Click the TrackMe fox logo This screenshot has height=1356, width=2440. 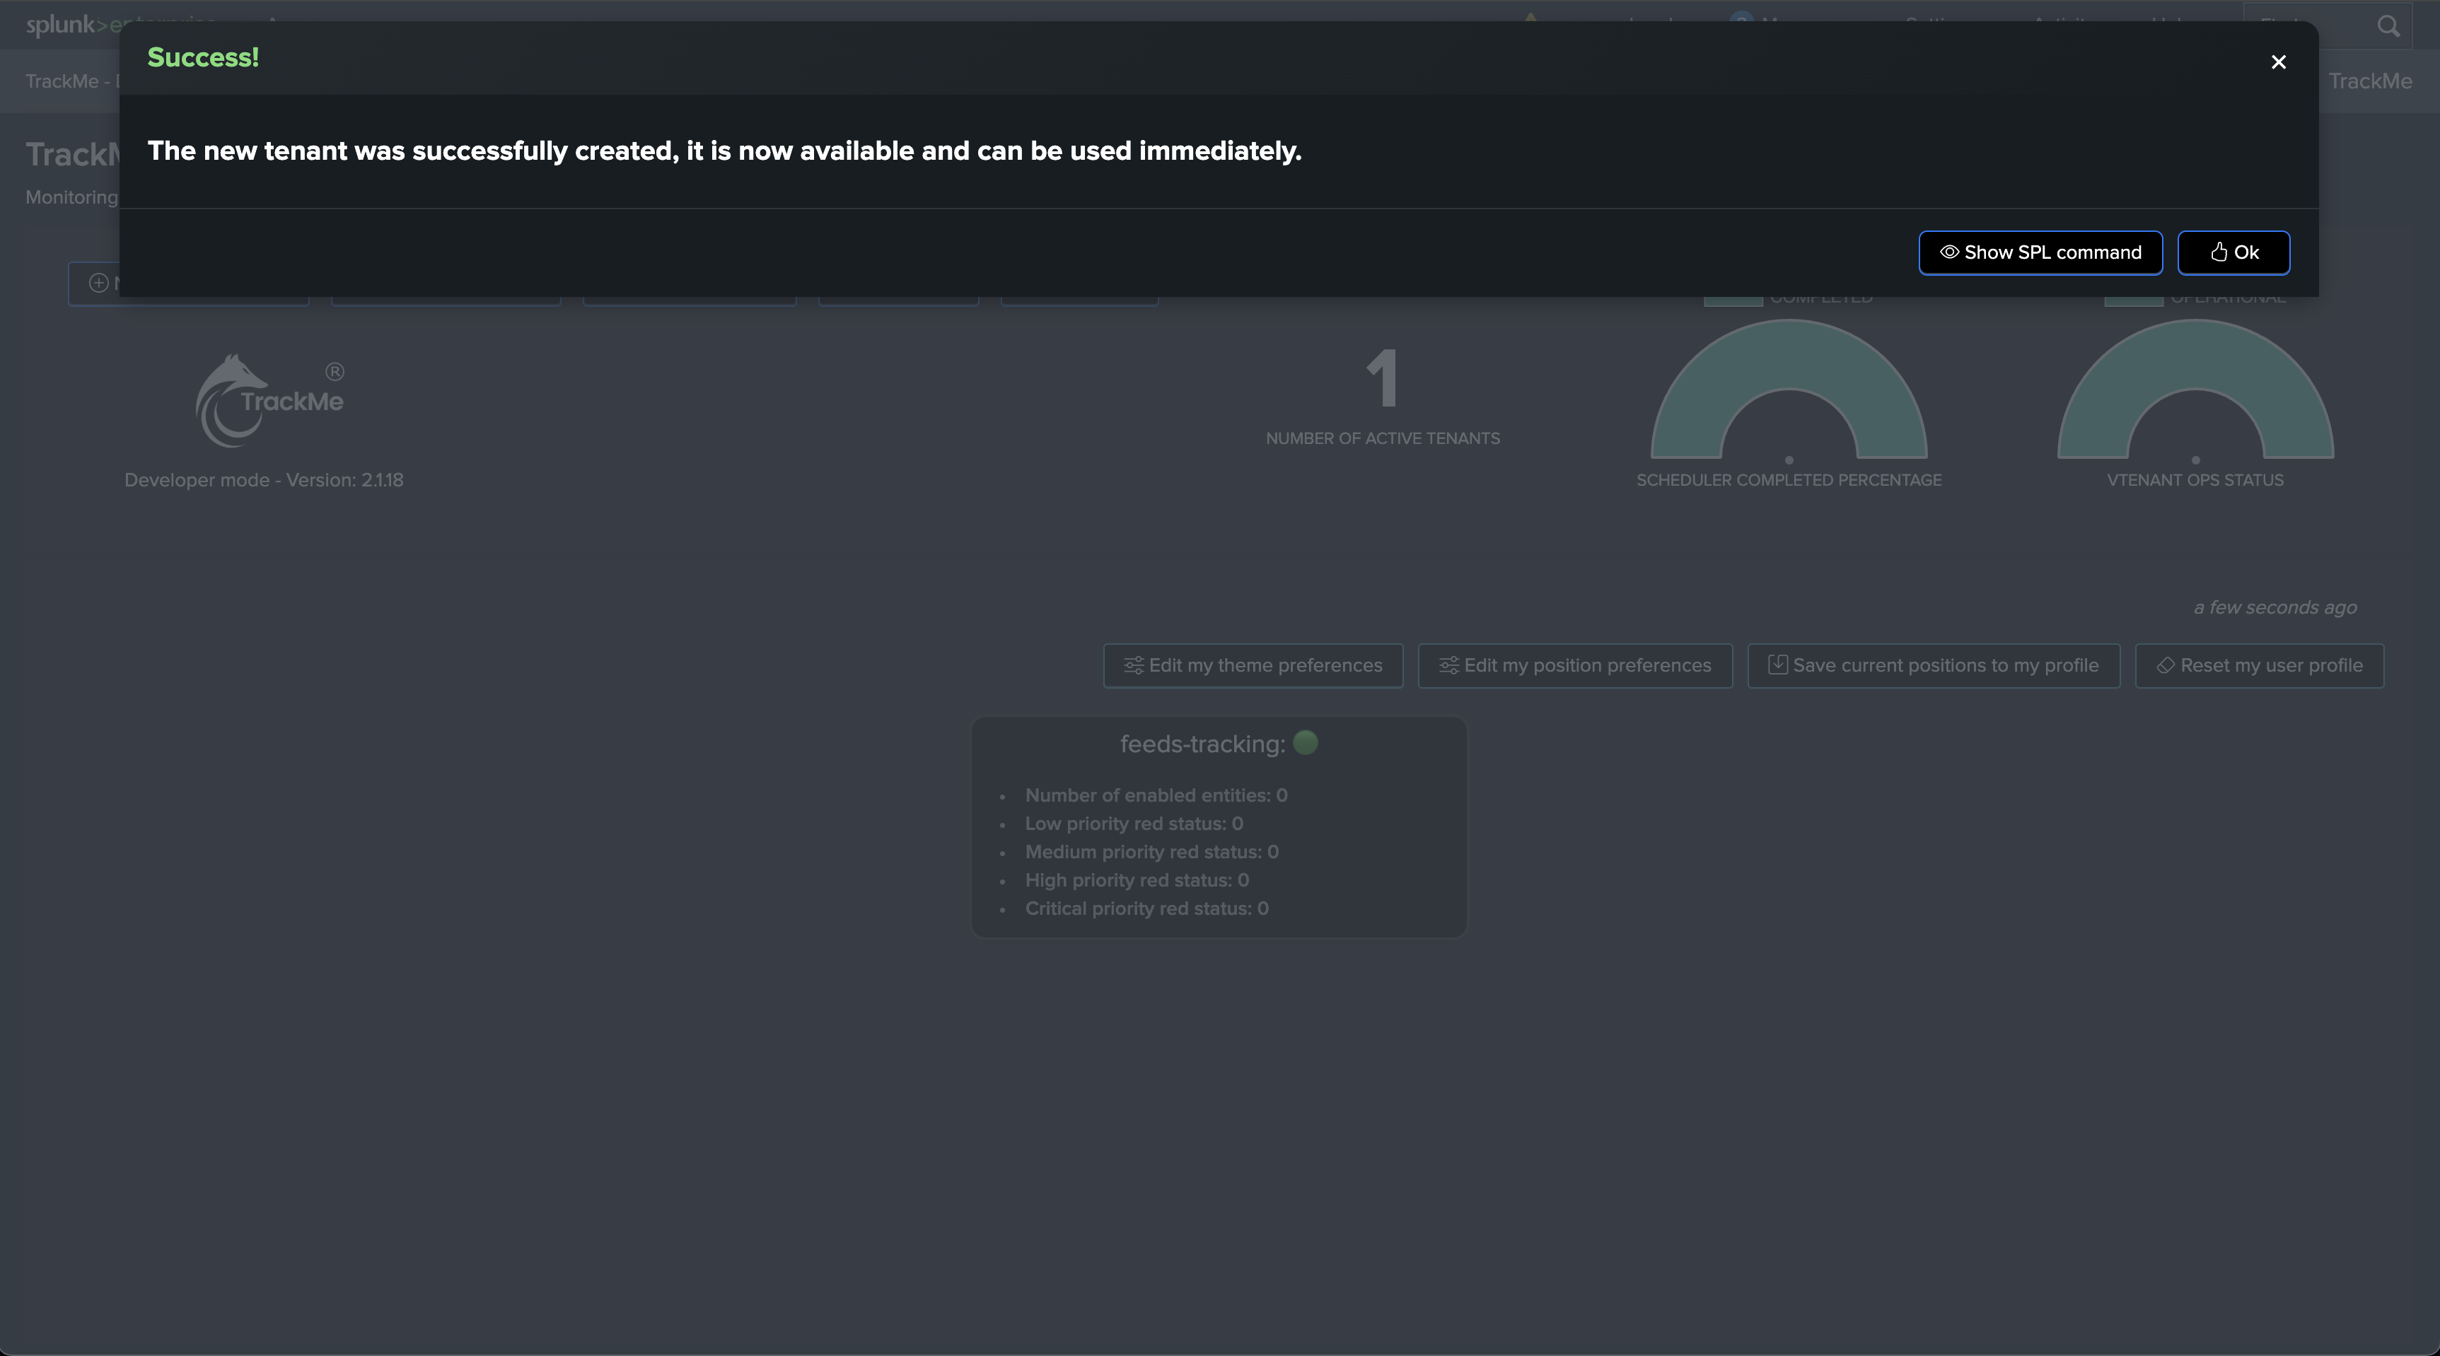[x=269, y=402]
